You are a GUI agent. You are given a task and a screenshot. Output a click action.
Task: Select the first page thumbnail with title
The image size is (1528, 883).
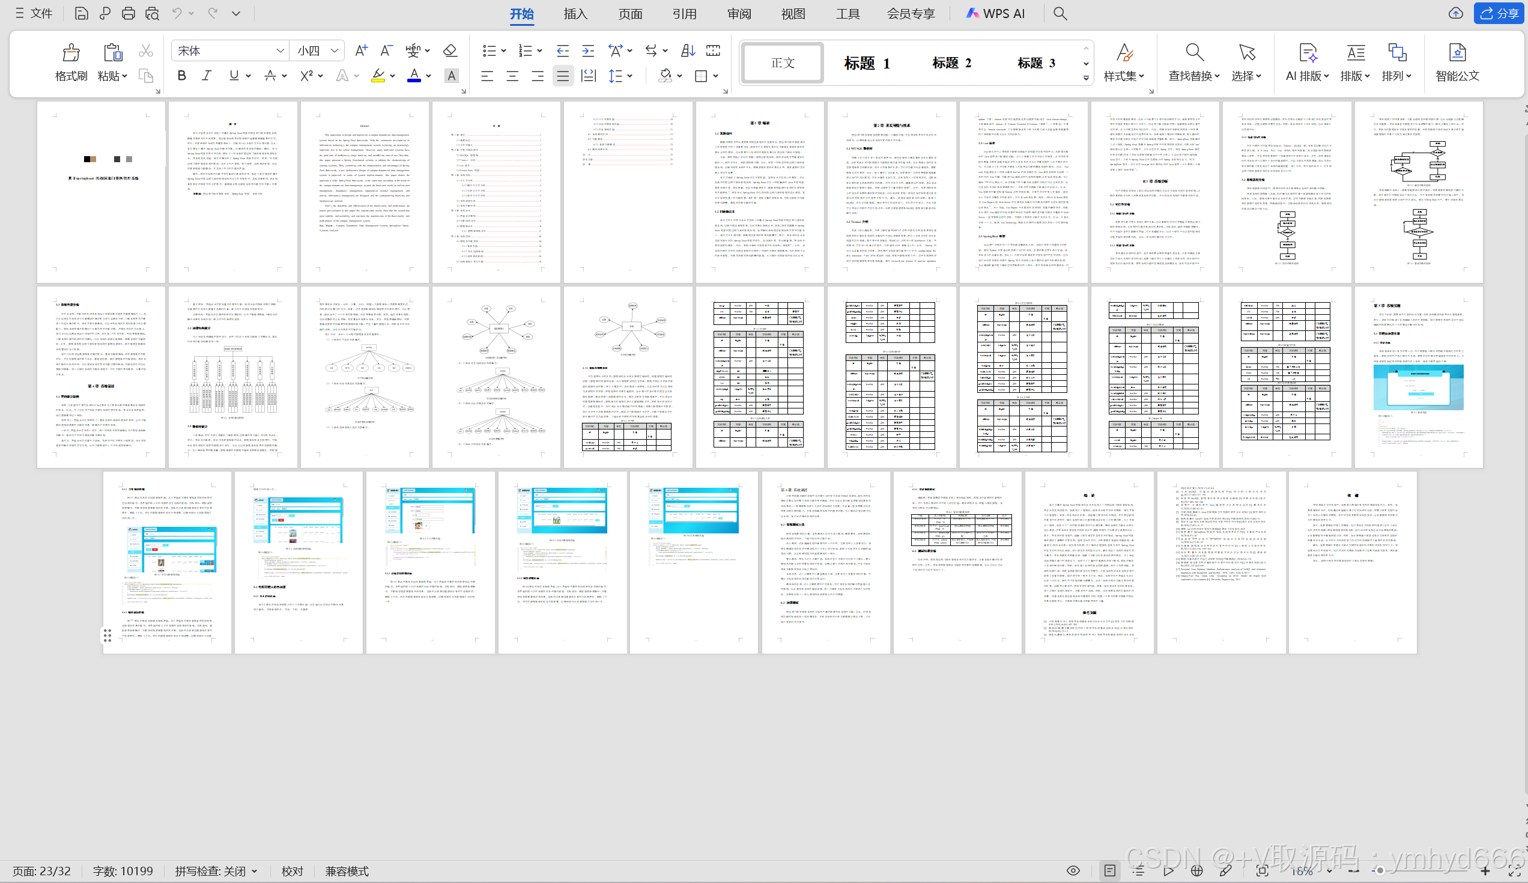coord(101,192)
